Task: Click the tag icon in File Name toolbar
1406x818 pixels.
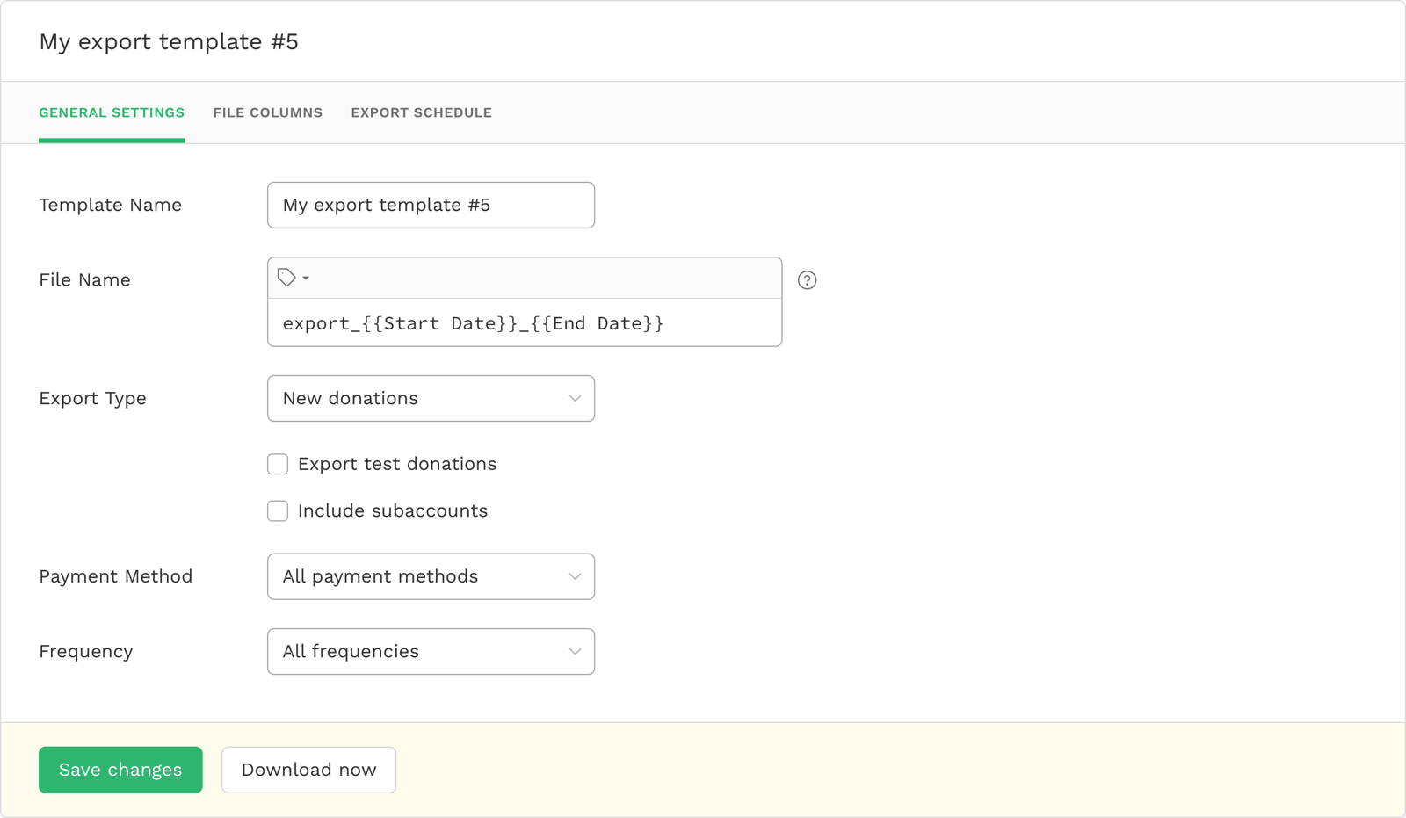Action: click(x=286, y=278)
